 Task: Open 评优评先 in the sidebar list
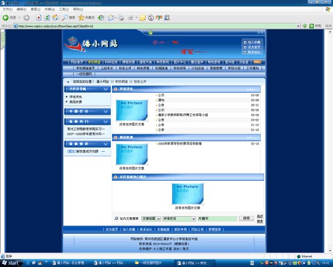tap(76, 97)
